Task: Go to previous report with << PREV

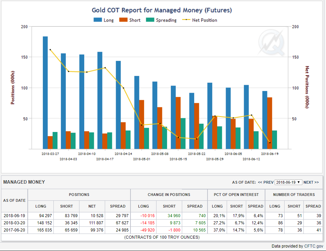Action: pyautogui.click(x=266, y=182)
